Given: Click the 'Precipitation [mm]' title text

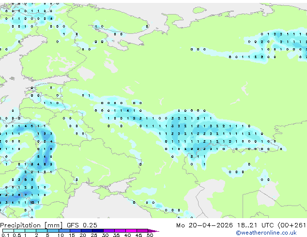Looking at the screenshot, I should coord(31,225).
